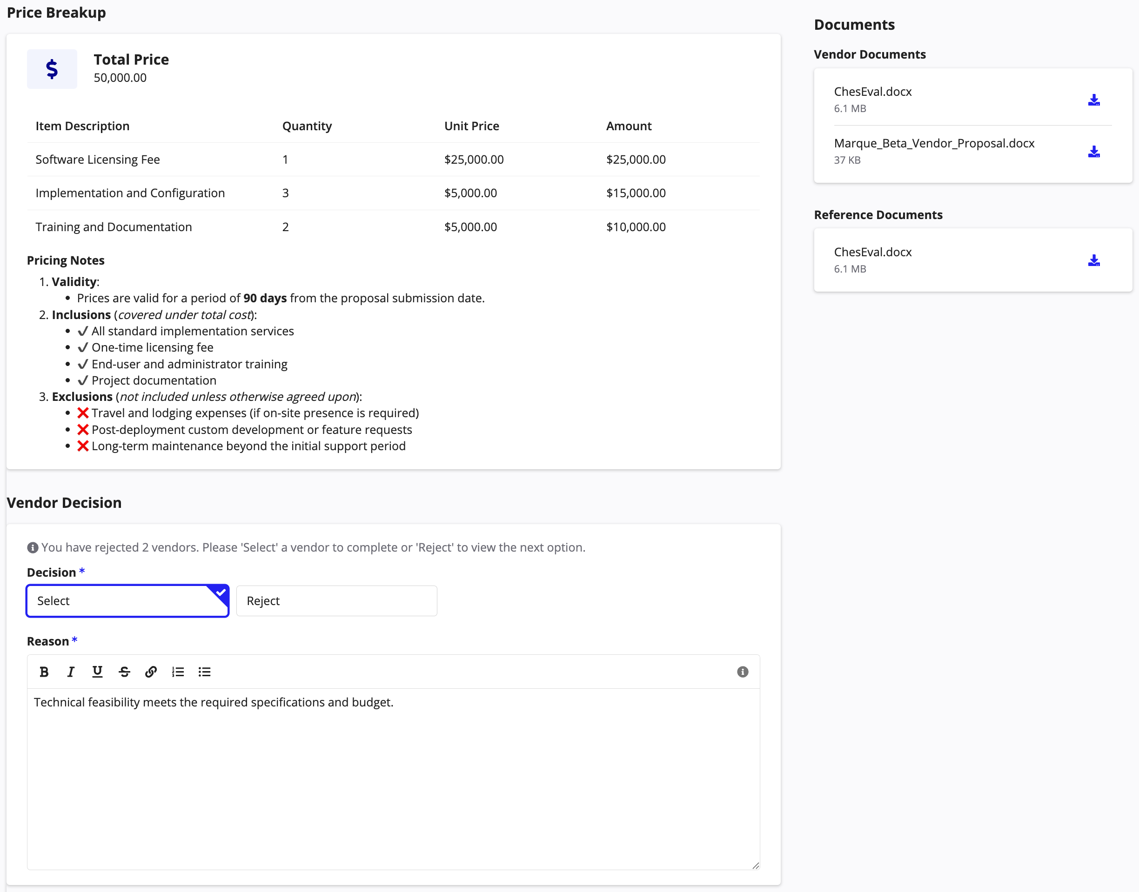Click into the Reason text area
This screenshot has height=892, width=1139.
pyautogui.click(x=394, y=779)
